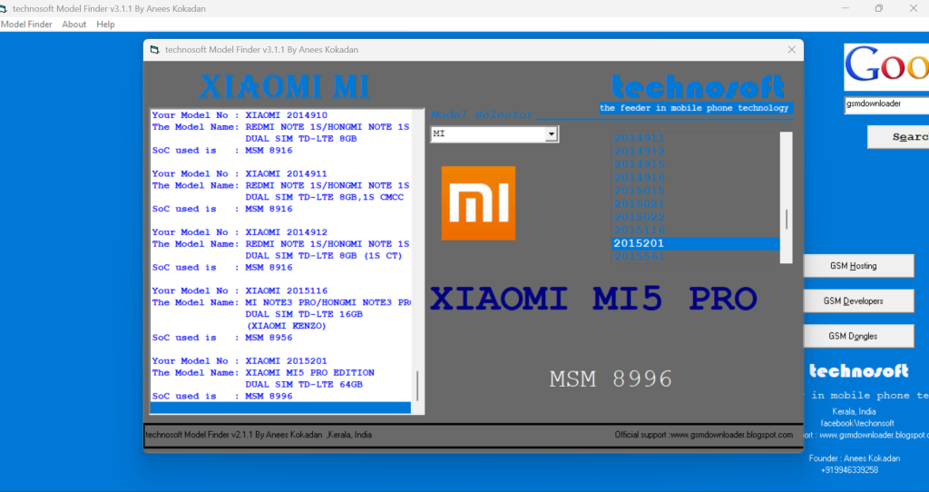Click the large 'MSM 8996' chipset label

coord(611,379)
